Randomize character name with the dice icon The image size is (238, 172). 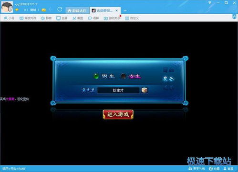(x=145, y=90)
